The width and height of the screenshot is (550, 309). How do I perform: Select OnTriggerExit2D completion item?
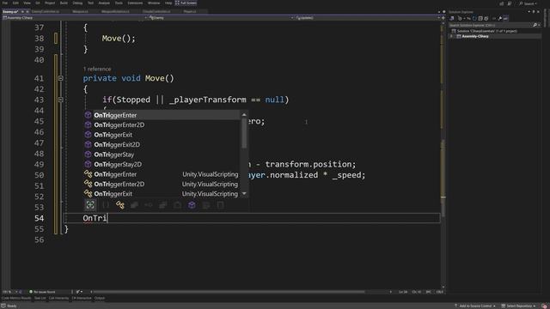[162, 144]
